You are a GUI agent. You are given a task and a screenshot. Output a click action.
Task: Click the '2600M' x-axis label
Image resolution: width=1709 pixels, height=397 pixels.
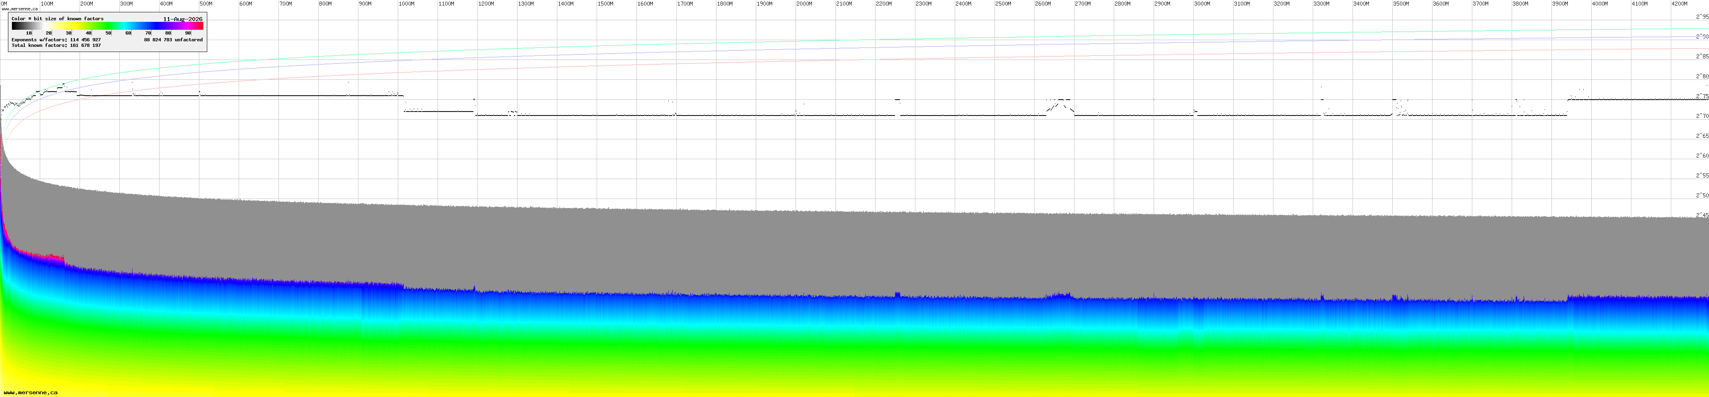pos(1043,4)
